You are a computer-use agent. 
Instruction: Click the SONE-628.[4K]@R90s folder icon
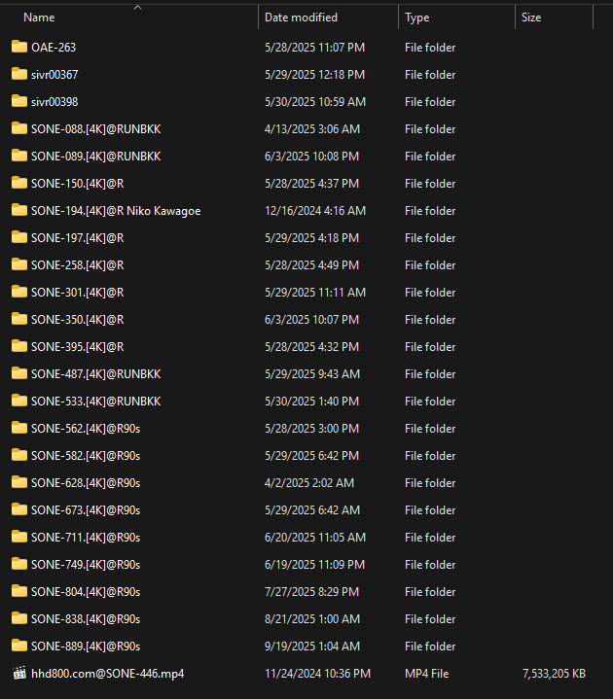(19, 481)
